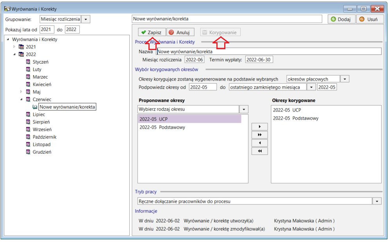Open the Tryb pracy dropdown arrow

coord(377,201)
